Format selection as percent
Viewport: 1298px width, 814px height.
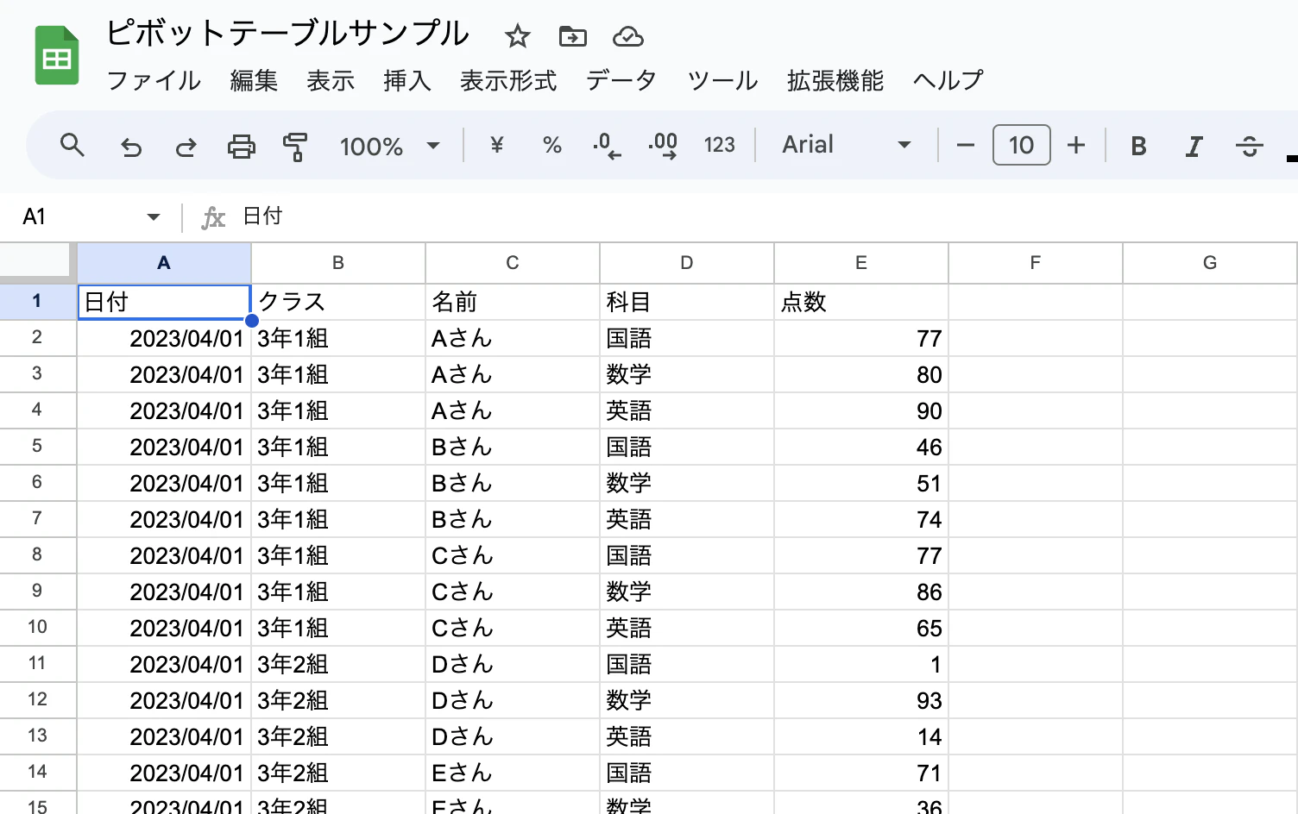pyautogui.click(x=552, y=145)
